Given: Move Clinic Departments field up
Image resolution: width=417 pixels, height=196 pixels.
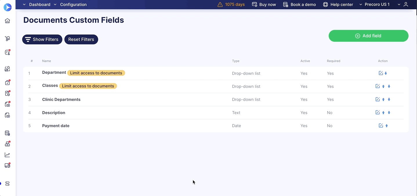Looking at the screenshot, I should tap(383, 99).
